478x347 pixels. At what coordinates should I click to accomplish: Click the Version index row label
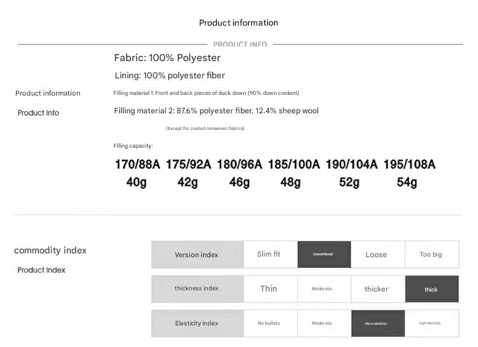197,254
